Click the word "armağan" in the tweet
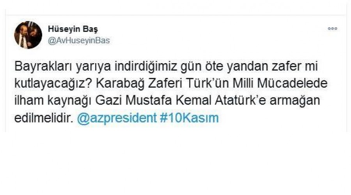Image resolution: width=351 pixels, height=195 pixels. click(295, 101)
